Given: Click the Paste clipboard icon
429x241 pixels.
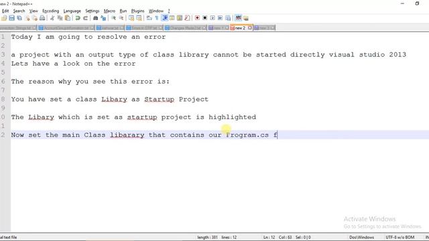Looking at the screenshot, I should [68, 18].
